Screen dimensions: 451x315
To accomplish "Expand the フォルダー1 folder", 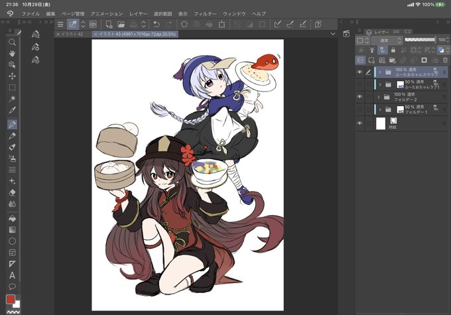I will point(380,109).
